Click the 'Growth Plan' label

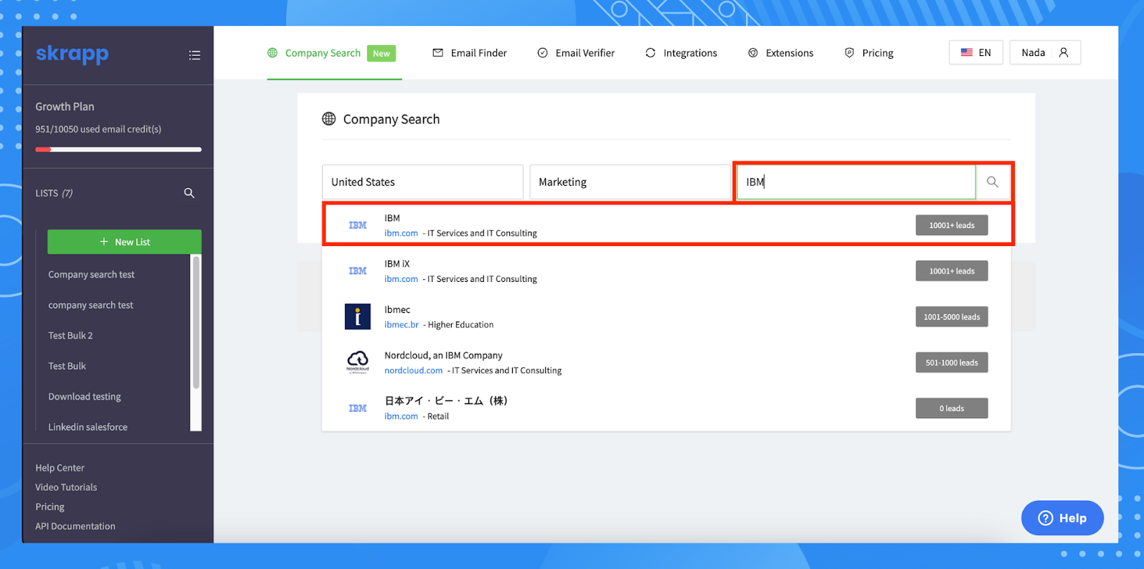(65, 106)
